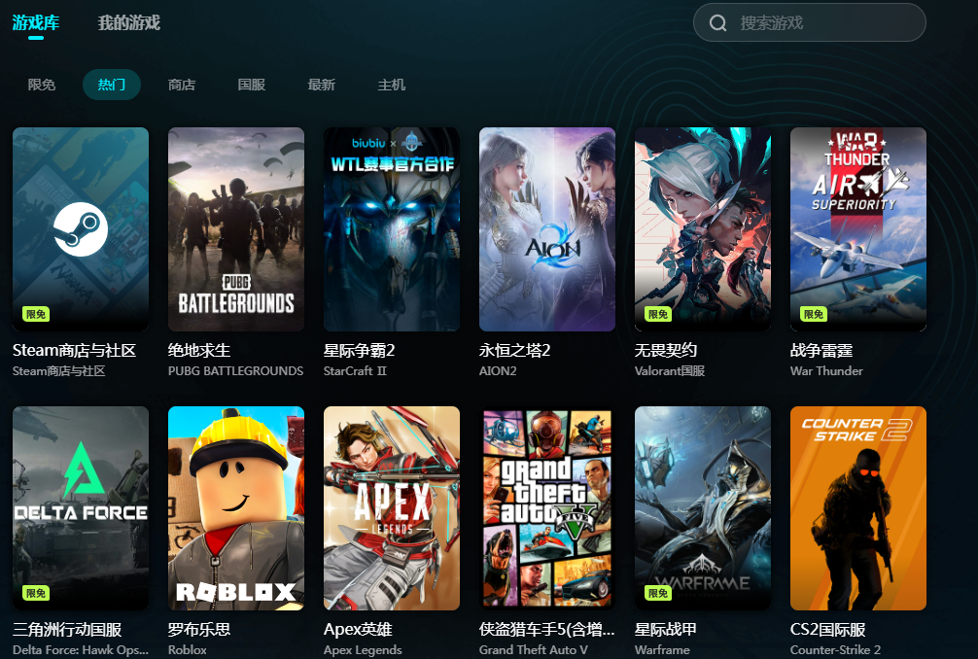Click the search magnifier icon
Viewport: 978px width, 659px height.
coord(717,23)
